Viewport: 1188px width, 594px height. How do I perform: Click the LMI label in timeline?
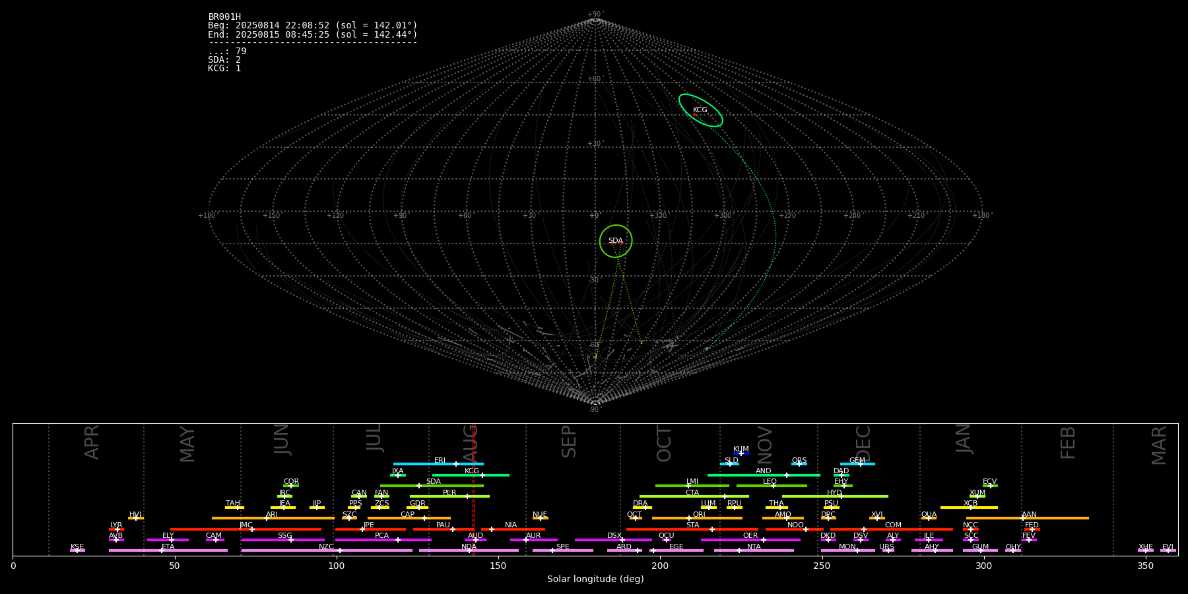[x=692, y=482]
